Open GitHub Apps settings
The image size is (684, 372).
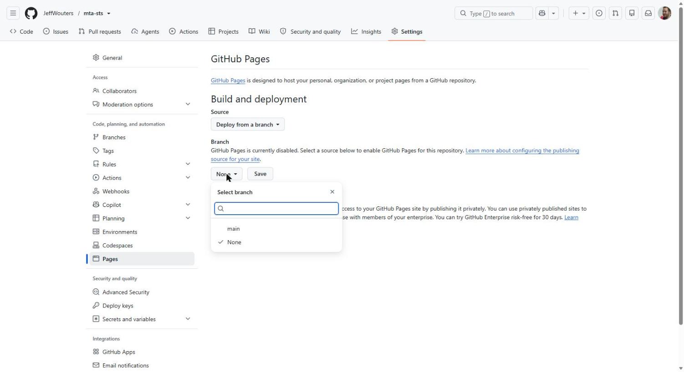(142, 352)
